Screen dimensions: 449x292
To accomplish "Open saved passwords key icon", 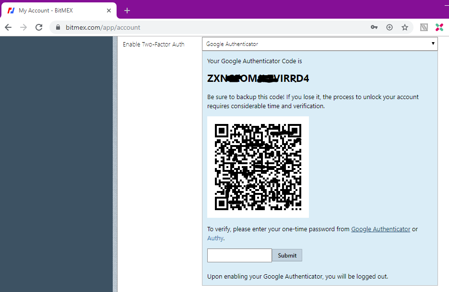I will coord(374,27).
